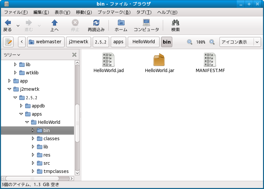Reload the folder with 再読込み

[96, 26]
